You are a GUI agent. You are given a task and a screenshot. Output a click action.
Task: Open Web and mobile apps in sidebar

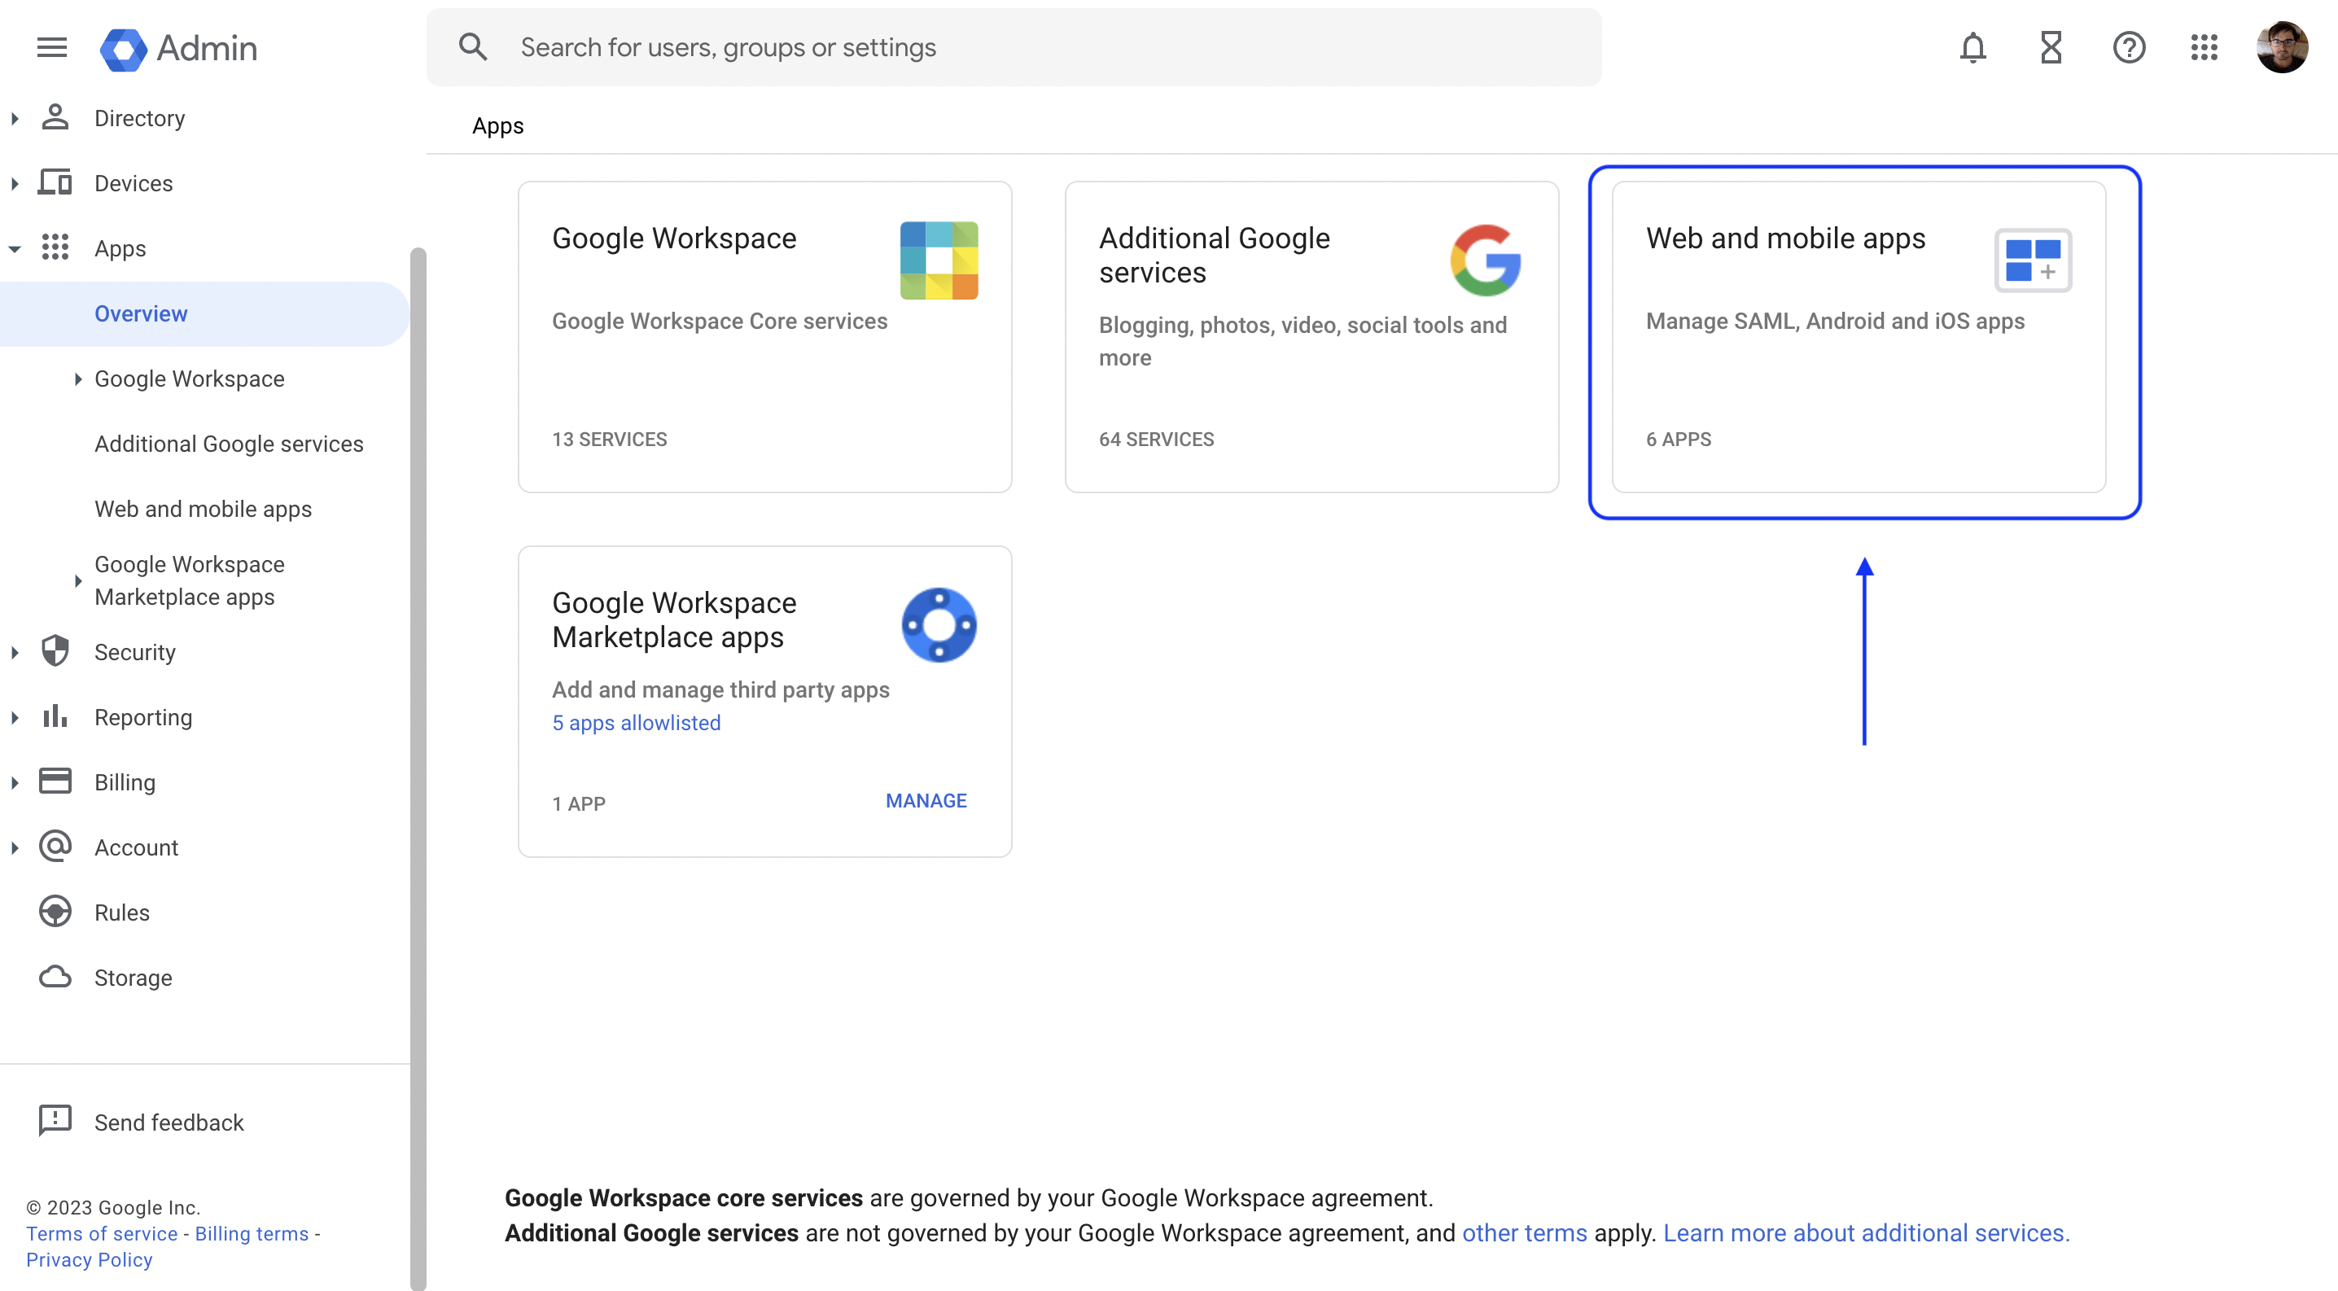[x=204, y=509]
